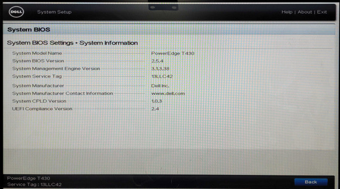Select the System BIOS Version label
Image resolution: width=340 pixels, height=189 pixels.
(38, 61)
